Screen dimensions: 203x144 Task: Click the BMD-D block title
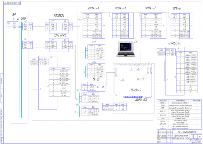177,9
